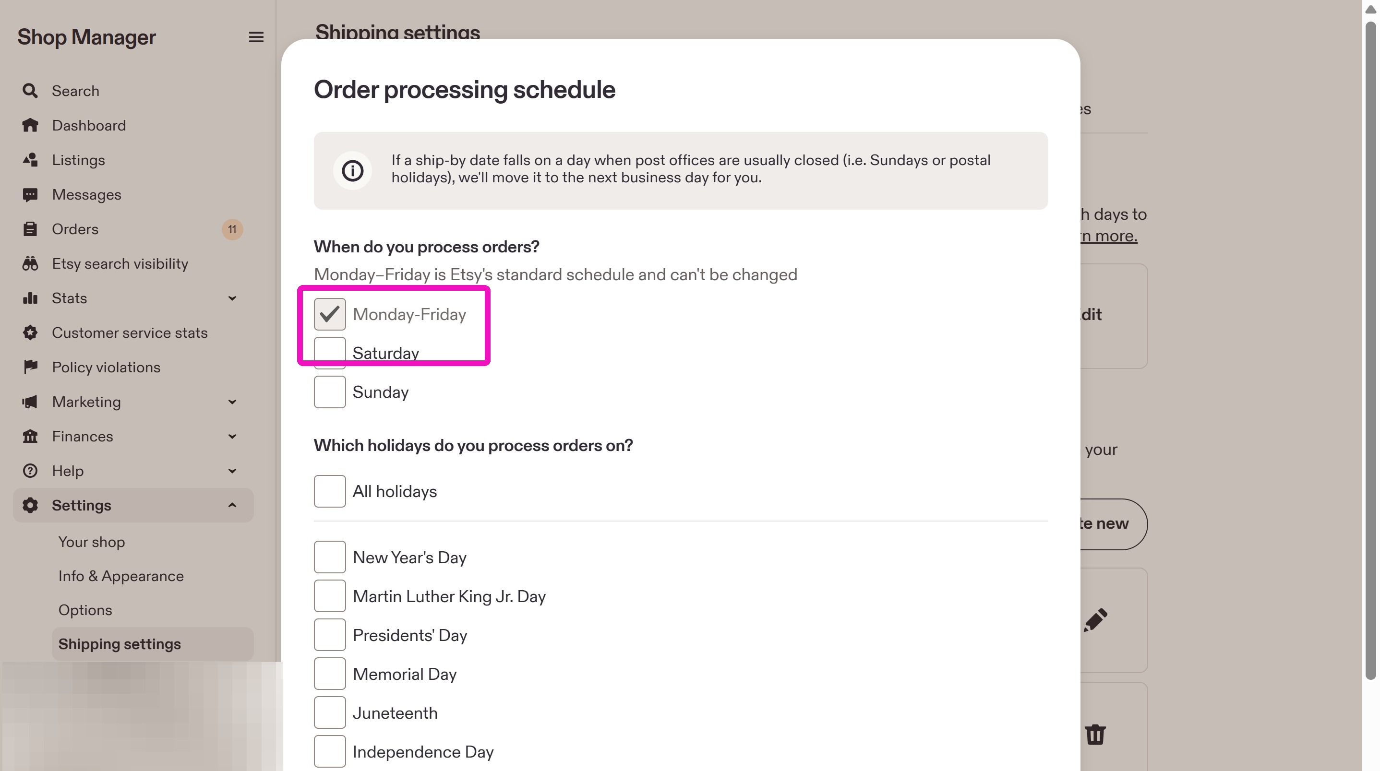1380x771 pixels.
Task: Collapse the Settings section chevron
Action: [232, 505]
